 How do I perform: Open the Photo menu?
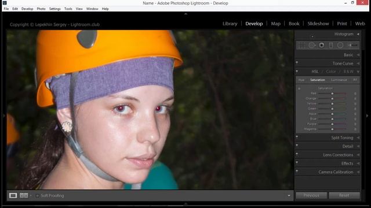[41, 9]
